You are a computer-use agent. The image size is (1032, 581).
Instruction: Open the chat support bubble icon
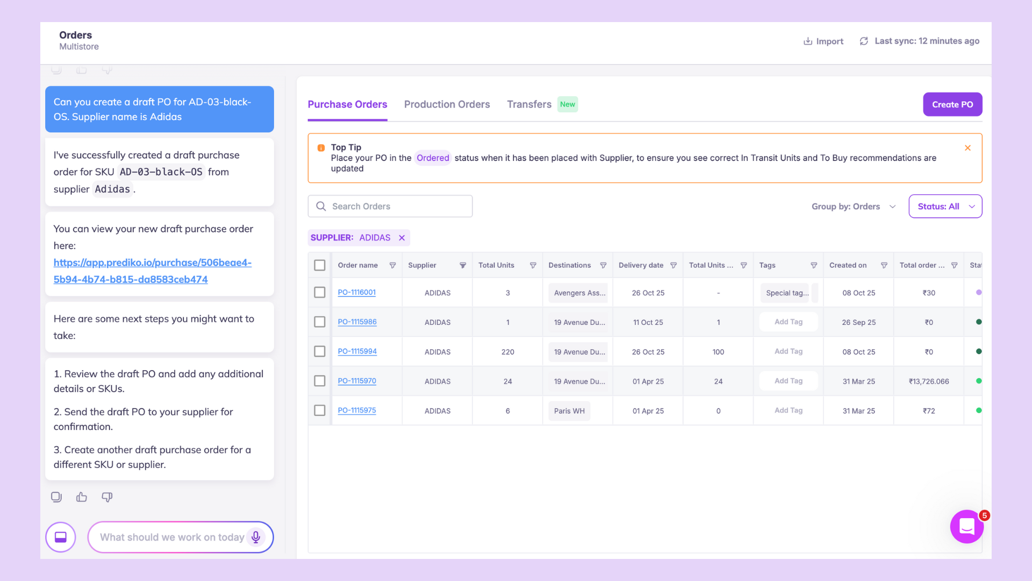[x=966, y=527]
